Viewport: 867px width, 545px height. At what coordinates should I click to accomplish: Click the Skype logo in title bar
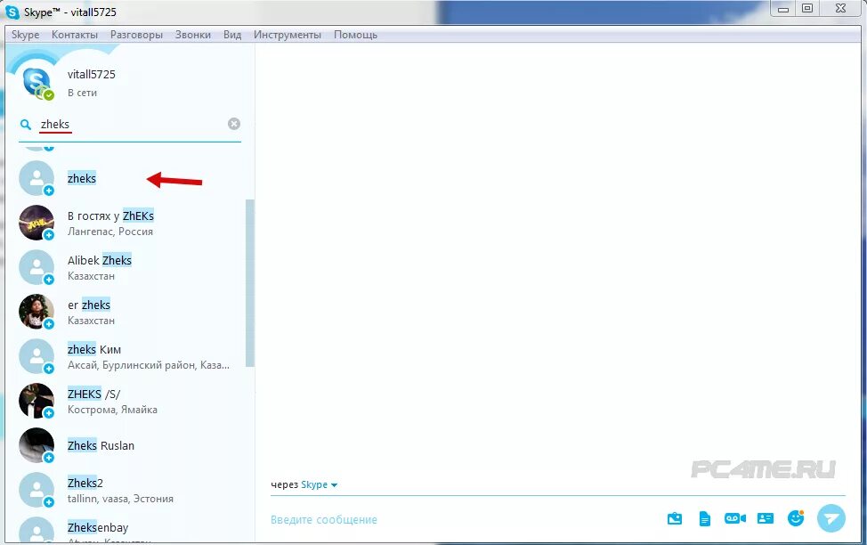click(12, 12)
